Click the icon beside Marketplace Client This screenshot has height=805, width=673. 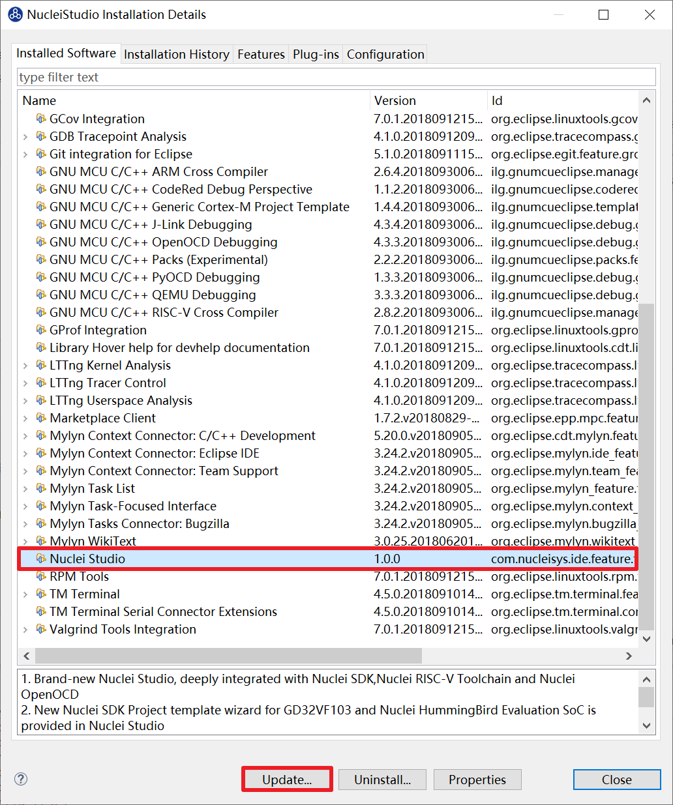41,418
